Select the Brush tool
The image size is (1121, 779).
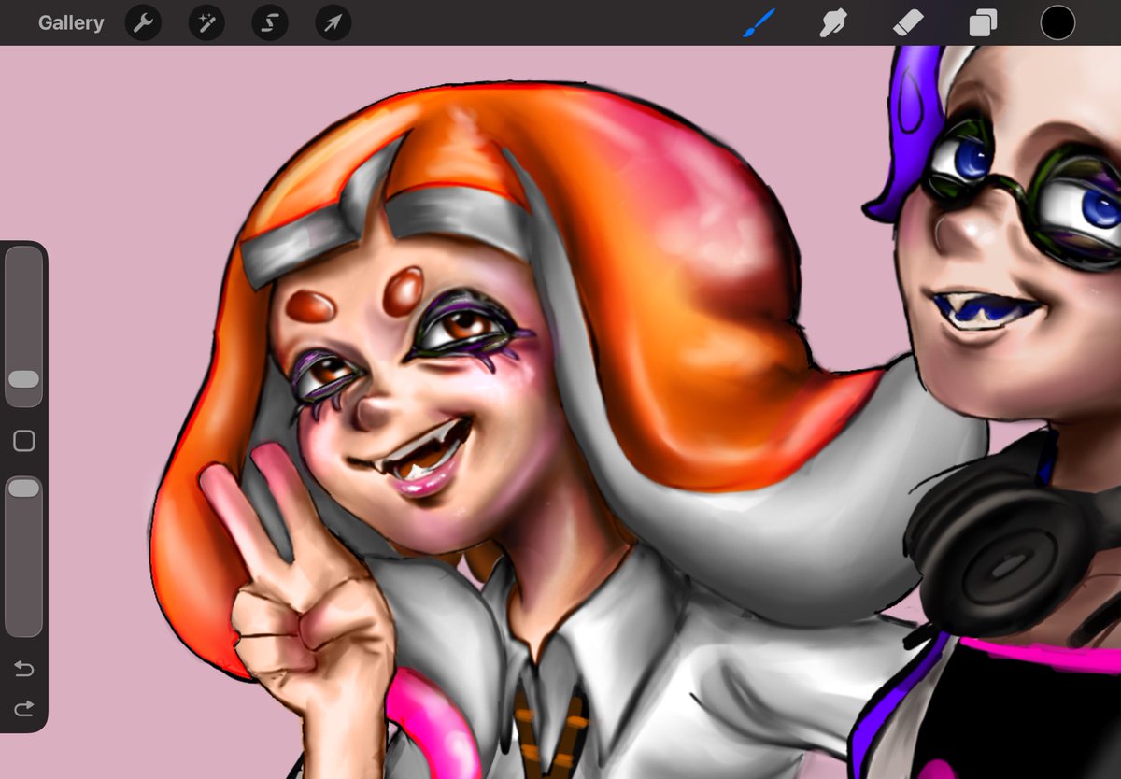759,23
